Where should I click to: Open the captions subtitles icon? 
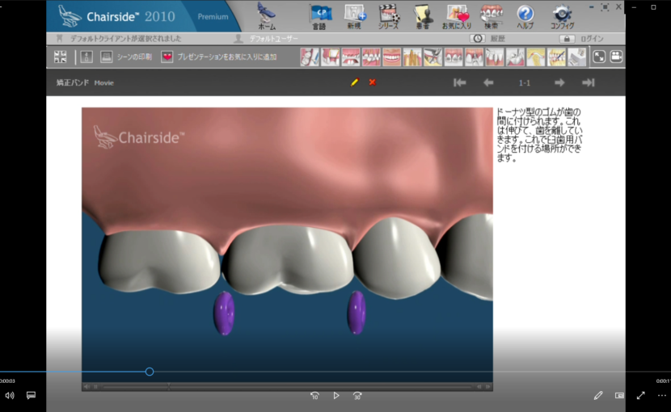(31, 395)
